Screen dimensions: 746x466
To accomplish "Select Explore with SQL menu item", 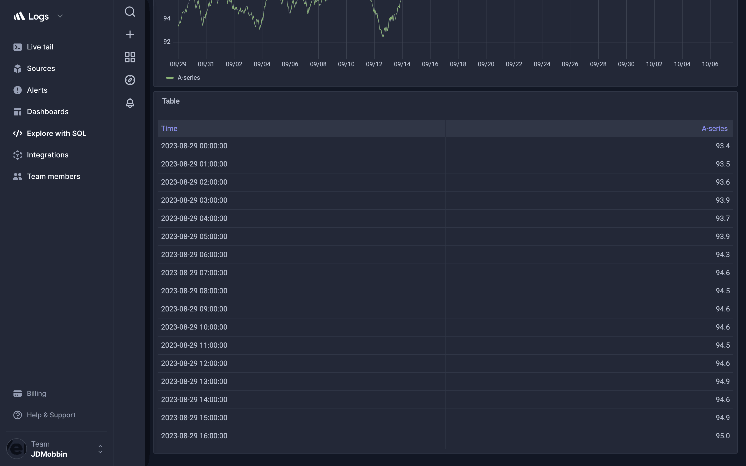I will point(56,133).
